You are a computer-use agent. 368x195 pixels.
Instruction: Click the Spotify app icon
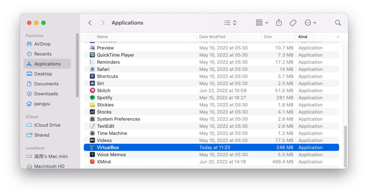92,97
